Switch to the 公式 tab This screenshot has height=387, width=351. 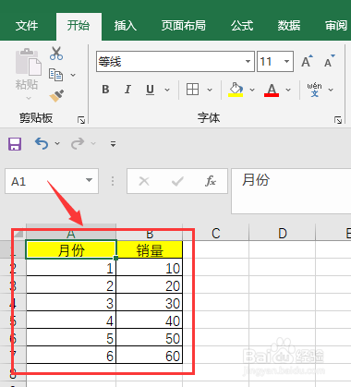click(x=242, y=26)
